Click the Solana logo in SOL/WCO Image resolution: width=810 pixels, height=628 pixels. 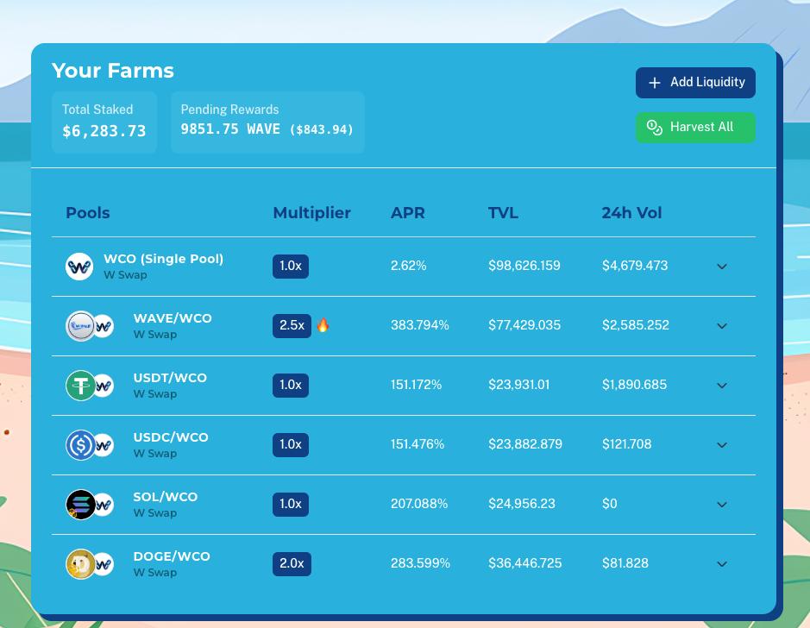point(80,505)
